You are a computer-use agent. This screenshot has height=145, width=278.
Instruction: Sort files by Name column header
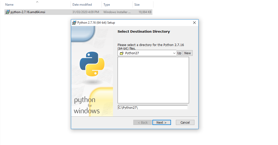tap(10, 5)
